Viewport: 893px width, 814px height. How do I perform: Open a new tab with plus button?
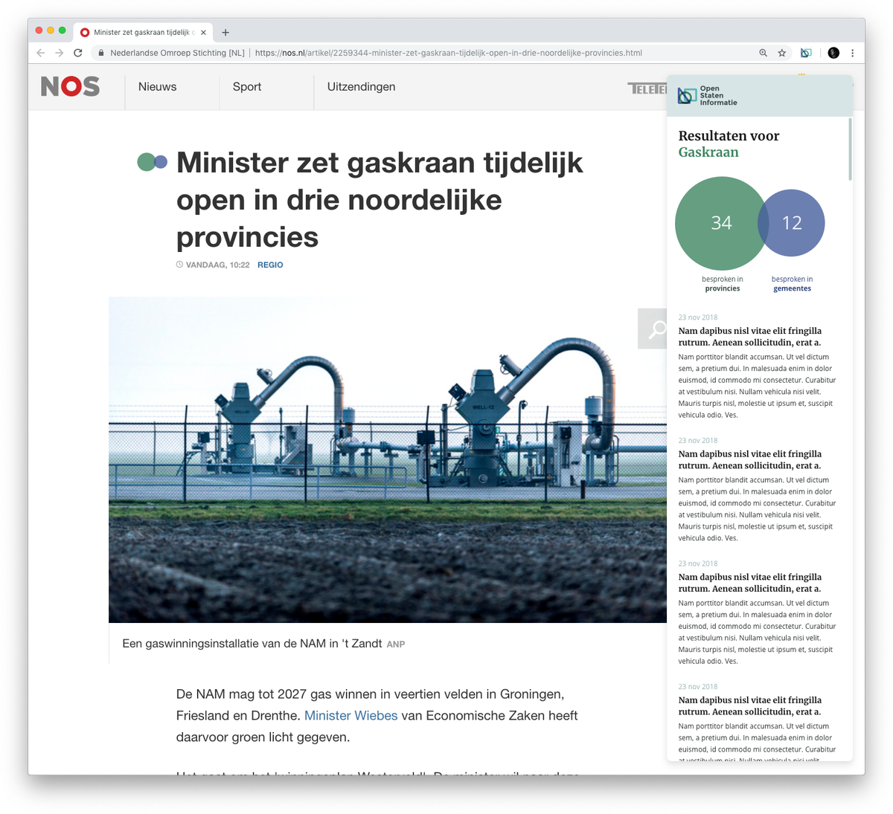pos(225,33)
